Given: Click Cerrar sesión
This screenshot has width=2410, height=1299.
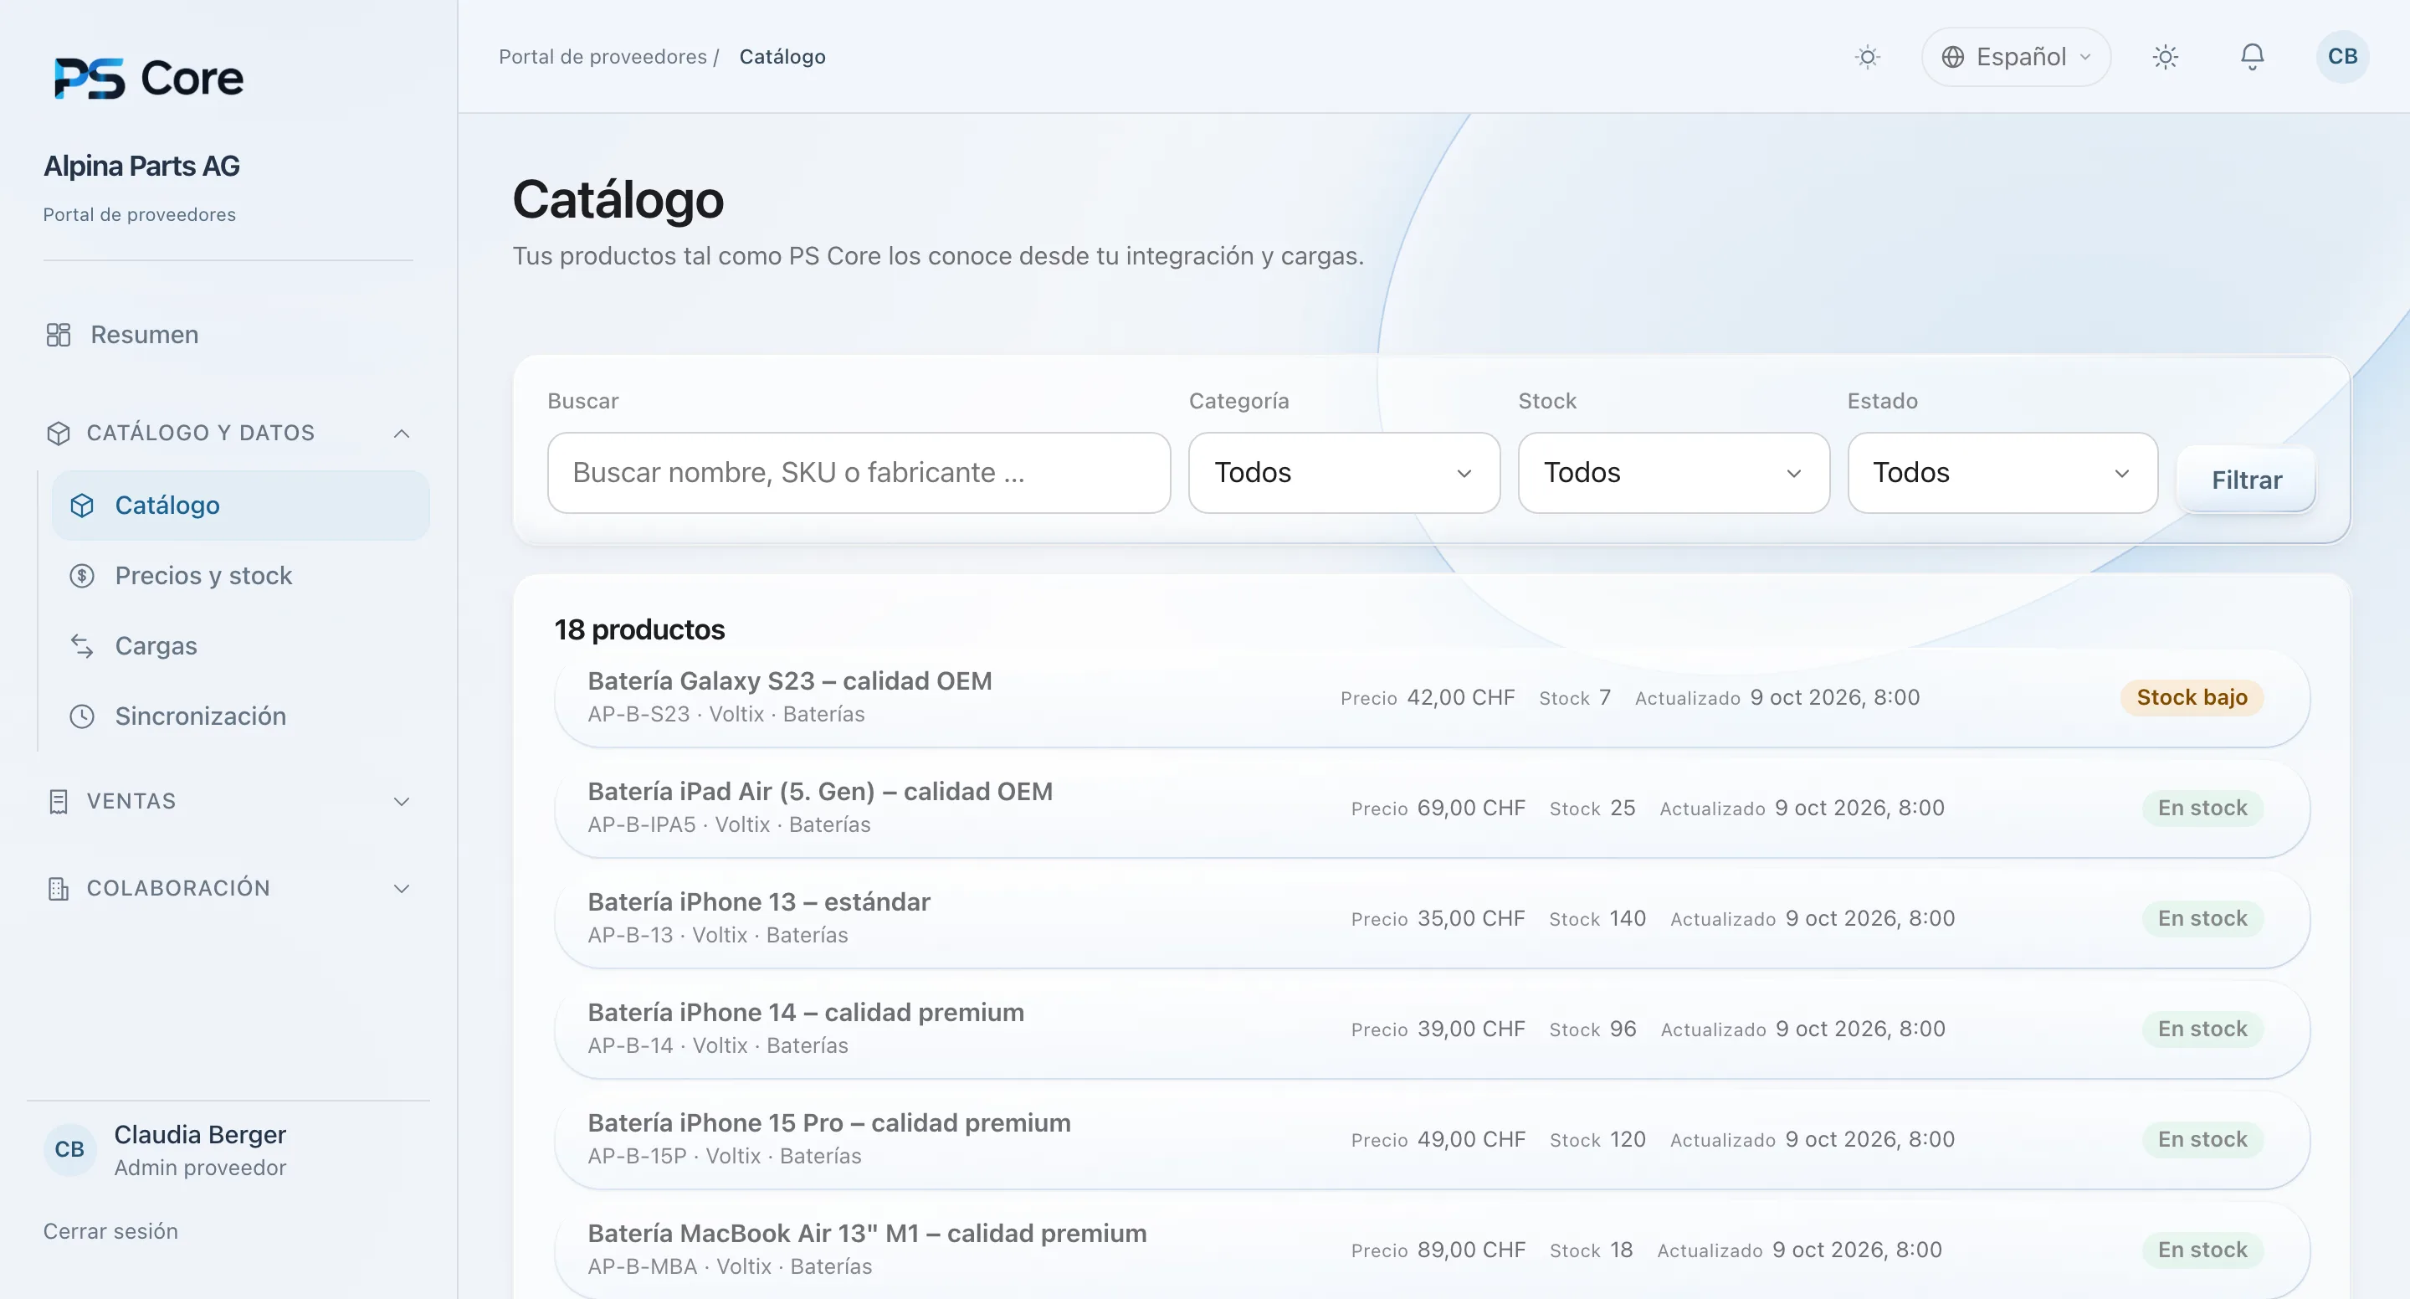Looking at the screenshot, I should [110, 1231].
